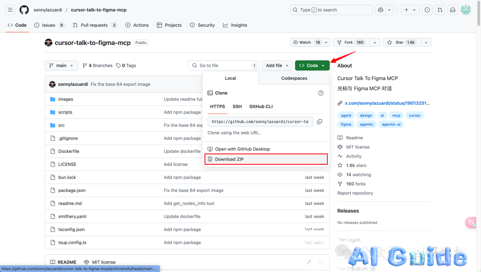Open the user avatar menu
This screenshot has width=481, height=272.
click(466, 10)
